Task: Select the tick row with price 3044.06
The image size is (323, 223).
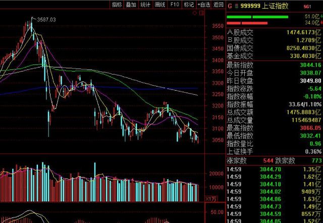Action: [274, 199]
